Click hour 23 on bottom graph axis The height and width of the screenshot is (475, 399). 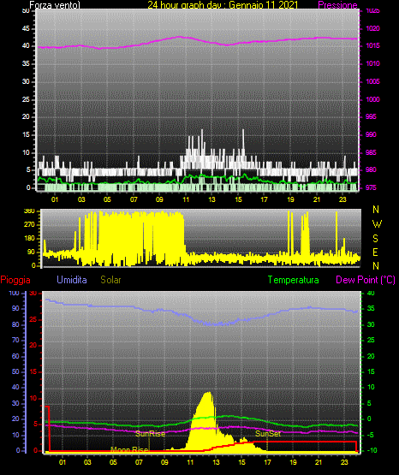[x=344, y=462]
